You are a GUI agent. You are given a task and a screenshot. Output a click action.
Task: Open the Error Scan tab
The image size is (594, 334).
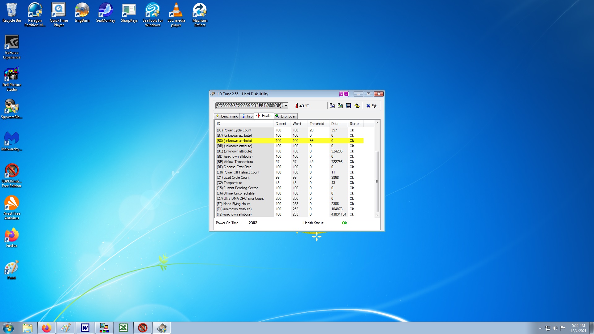tap(286, 116)
